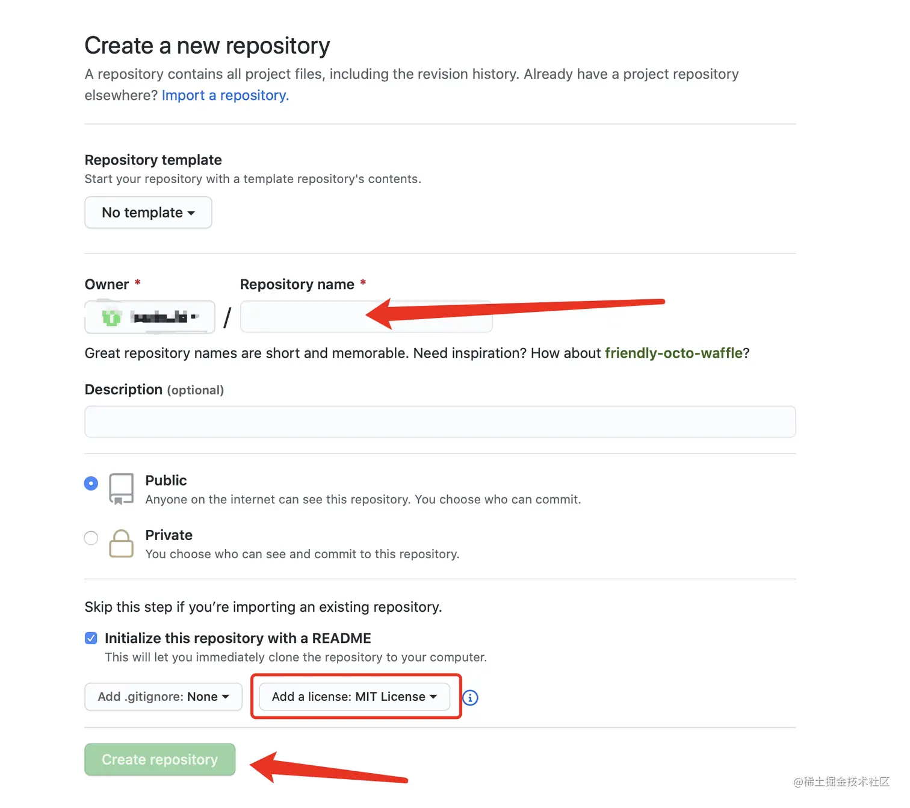
Task: Click the Public option label
Action: [166, 480]
